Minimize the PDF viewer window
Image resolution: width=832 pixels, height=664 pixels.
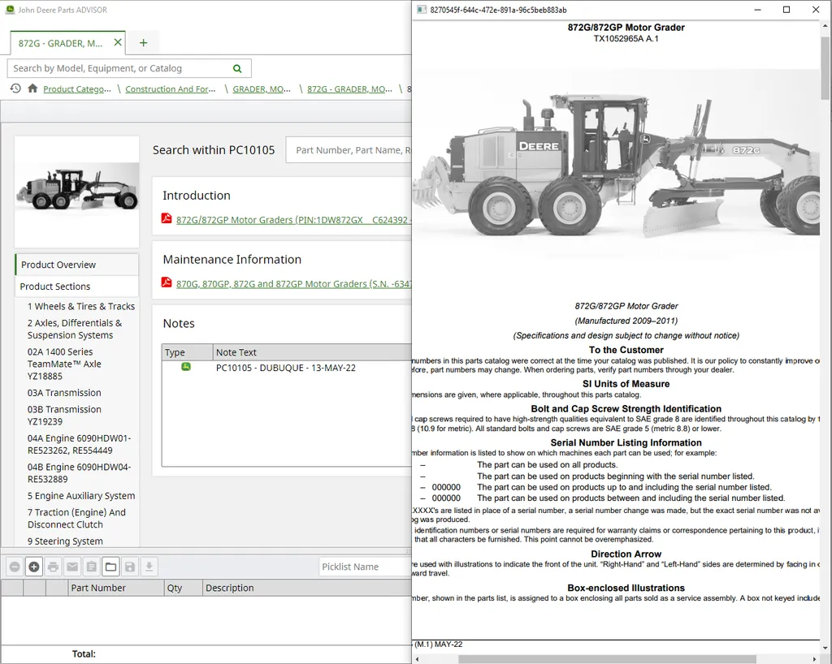click(x=758, y=10)
